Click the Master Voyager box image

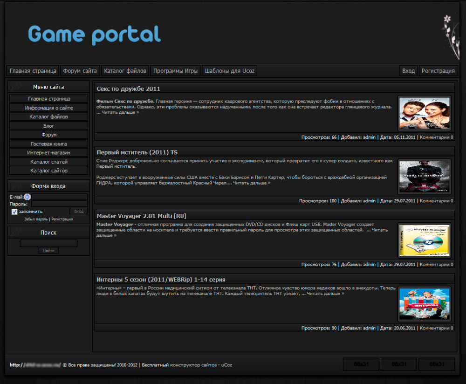[x=424, y=240]
